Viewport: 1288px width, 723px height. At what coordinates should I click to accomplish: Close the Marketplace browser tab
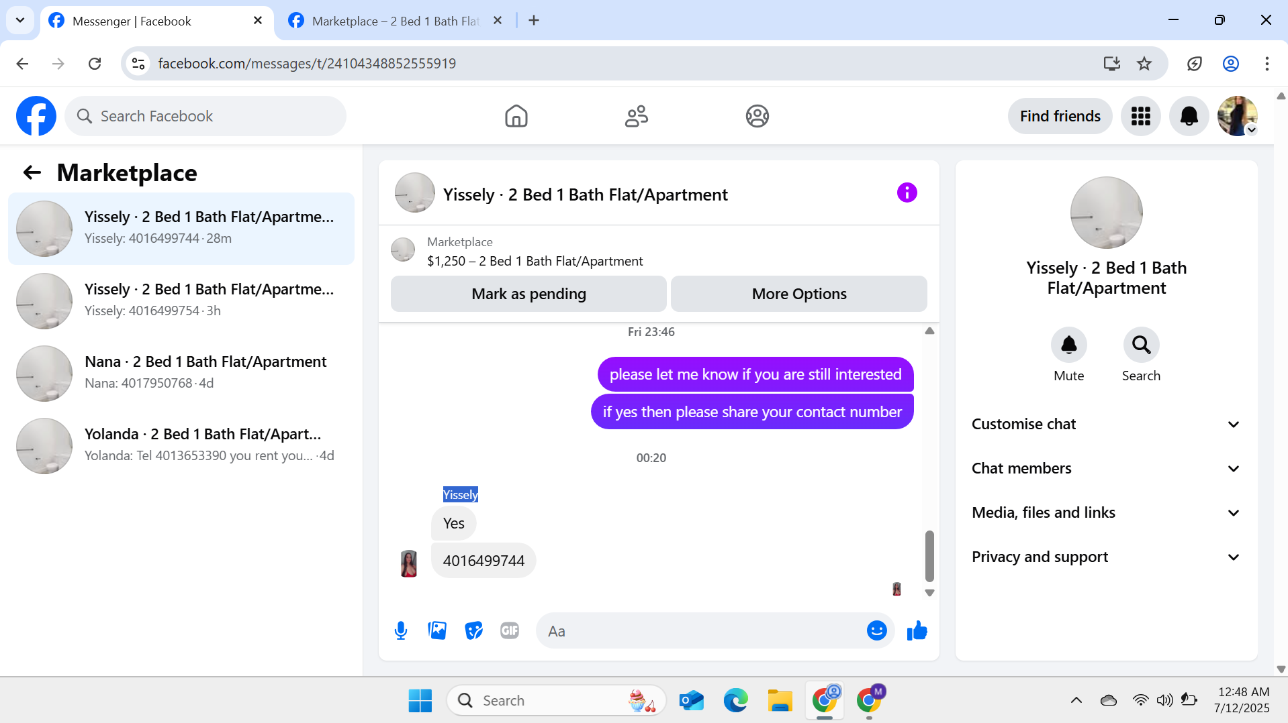click(x=498, y=21)
